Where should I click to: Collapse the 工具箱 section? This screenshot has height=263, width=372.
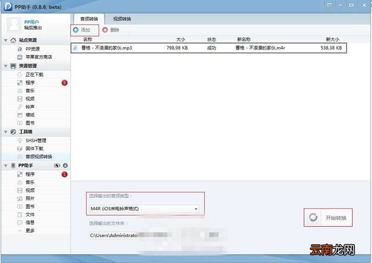coord(6,132)
